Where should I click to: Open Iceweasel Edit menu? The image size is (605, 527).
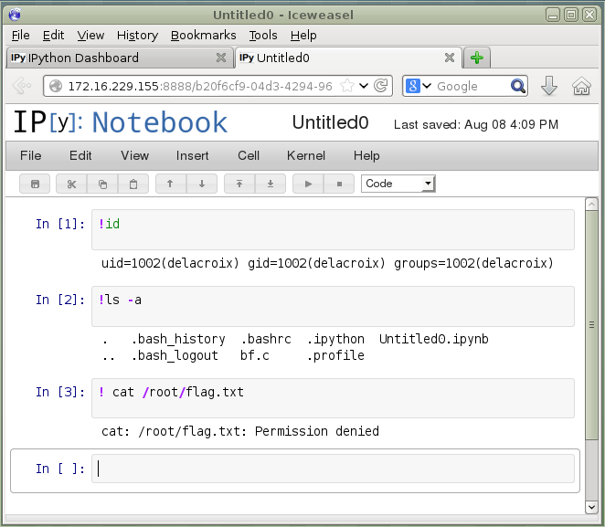(x=53, y=36)
